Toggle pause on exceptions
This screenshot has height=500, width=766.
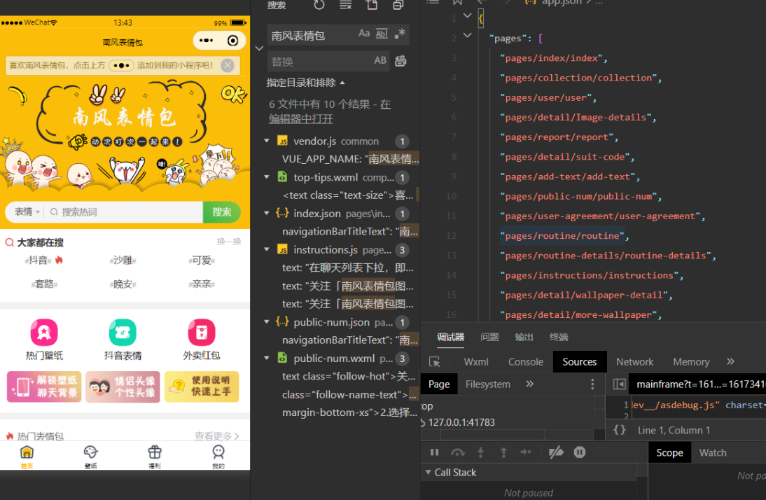tap(580, 452)
